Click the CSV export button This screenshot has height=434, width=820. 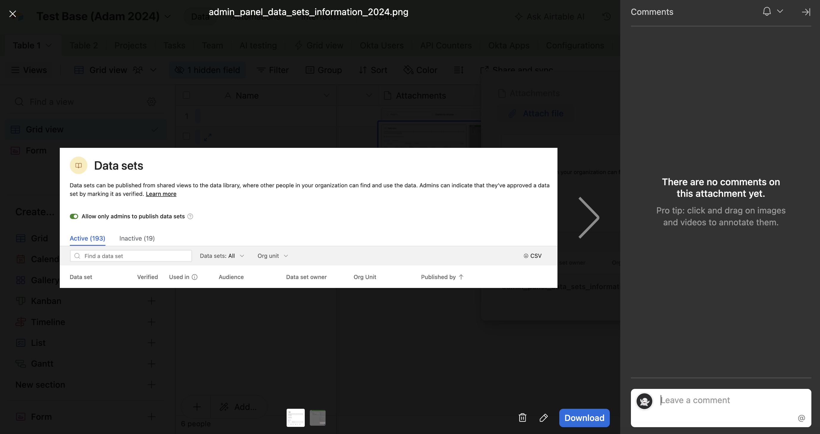point(532,256)
